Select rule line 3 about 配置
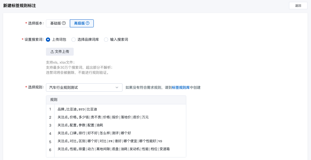The image size is (311, 160). pos(80,125)
